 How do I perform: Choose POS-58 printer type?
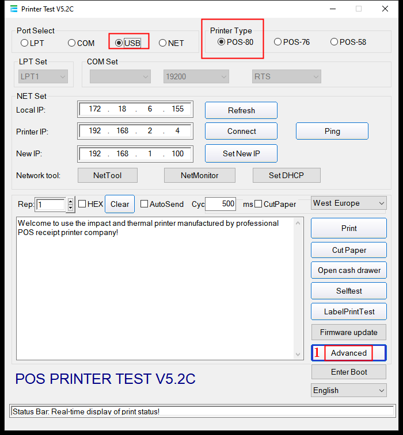[x=334, y=42]
